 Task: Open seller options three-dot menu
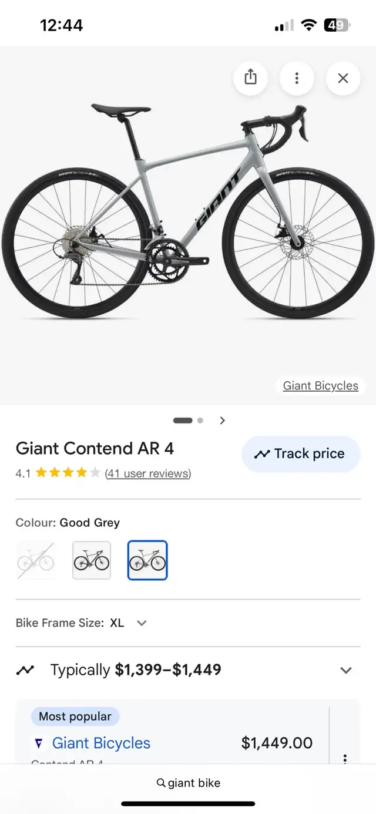click(345, 759)
